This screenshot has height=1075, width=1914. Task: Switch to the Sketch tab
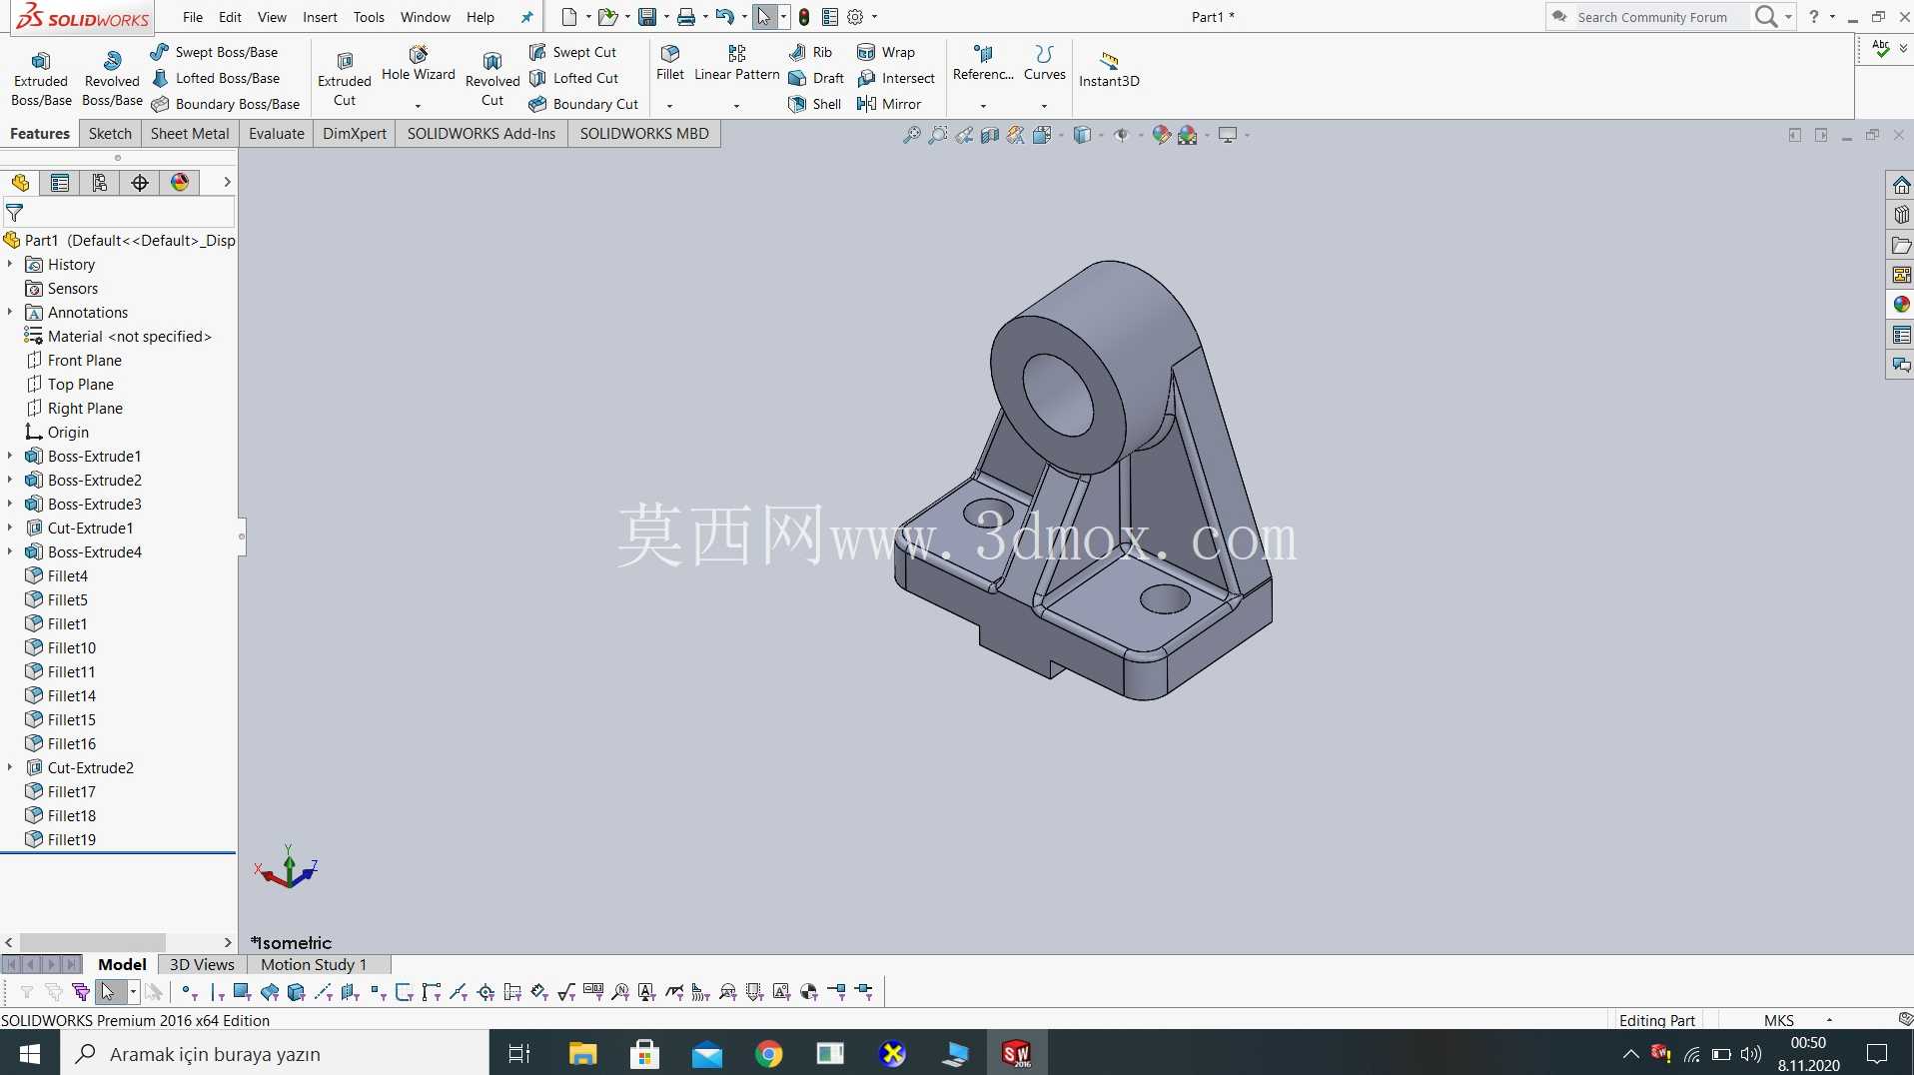click(110, 133)
